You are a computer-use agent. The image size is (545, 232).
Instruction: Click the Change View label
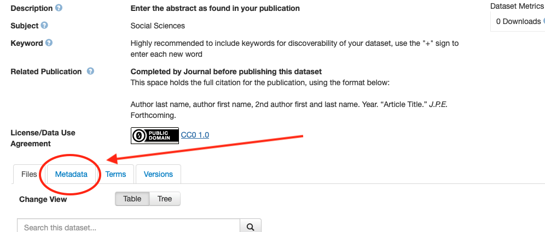click(x=43, y=199)
